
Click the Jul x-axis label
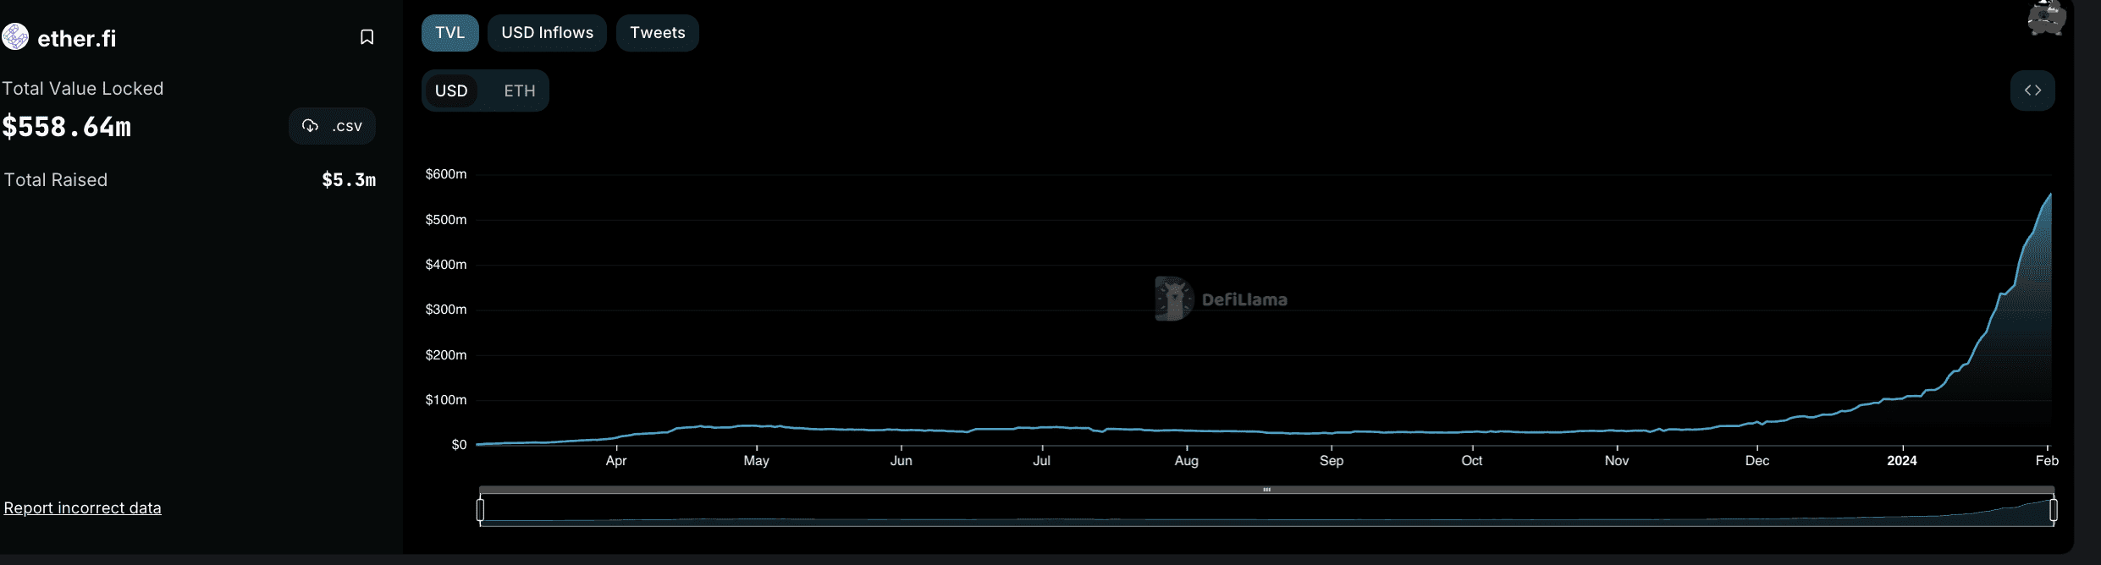(1042, 461)
